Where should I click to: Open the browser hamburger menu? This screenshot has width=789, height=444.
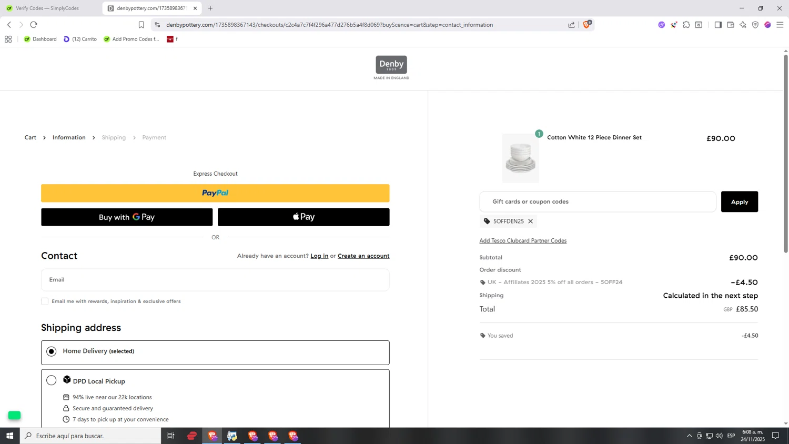(780, 25)
